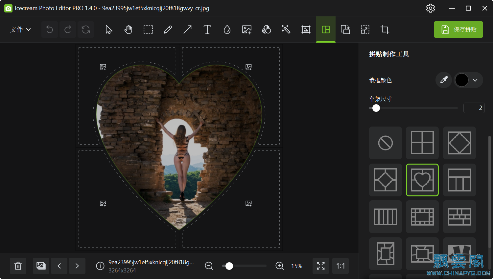Choose the diamond with corner panels layout
Screen dimensions: 493x279
pos(386,180)
